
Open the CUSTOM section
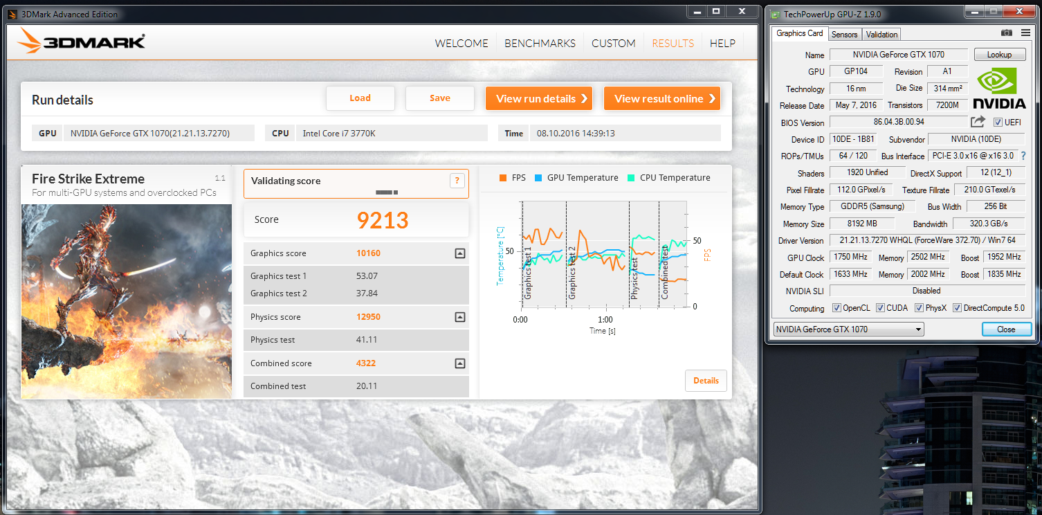[613, 43]
